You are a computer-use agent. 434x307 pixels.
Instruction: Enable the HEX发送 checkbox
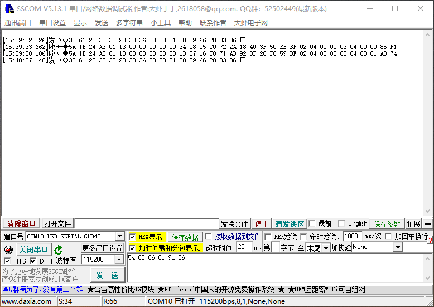(x=268, y=237)
